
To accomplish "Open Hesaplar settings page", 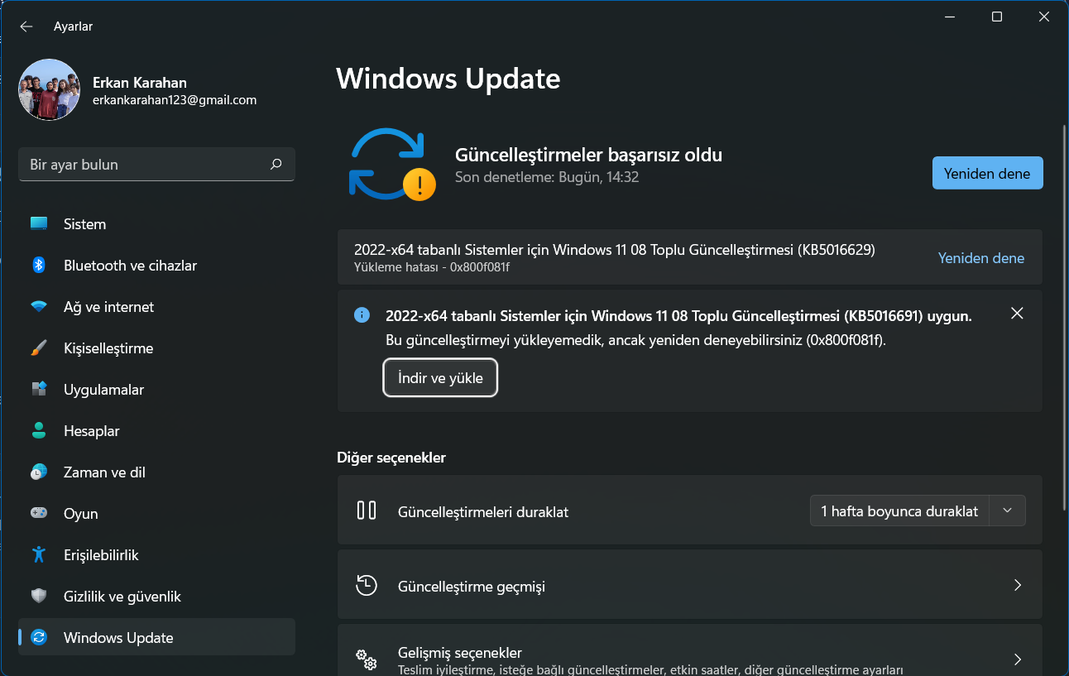I will click(x=156, y=431).
